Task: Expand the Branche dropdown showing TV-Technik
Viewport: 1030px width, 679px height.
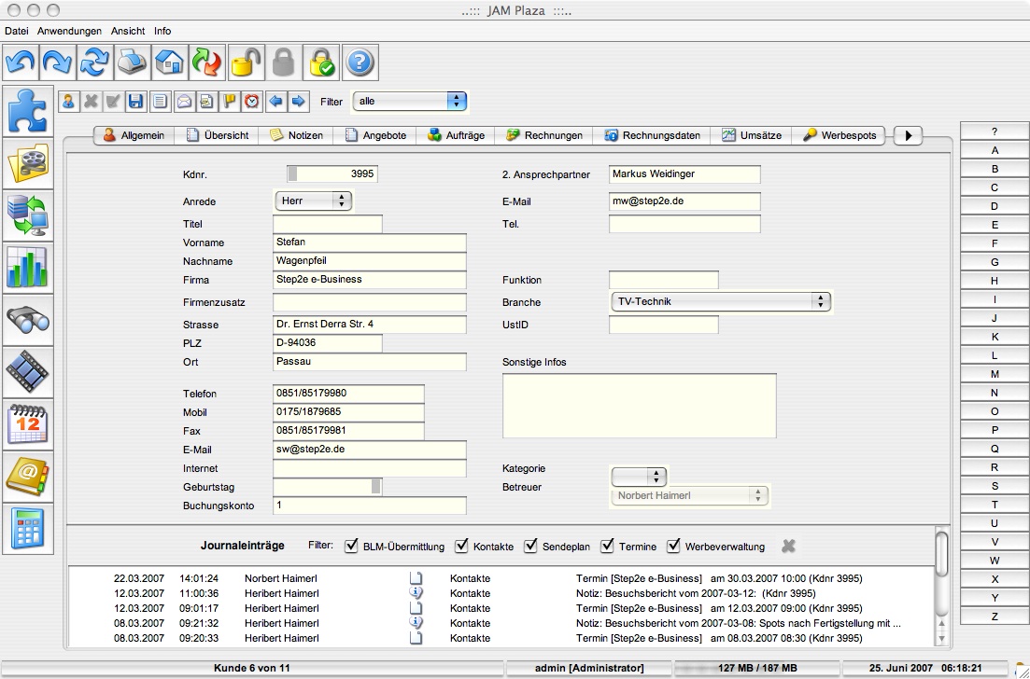Action: pyautogui.click(x=719, y=301)
